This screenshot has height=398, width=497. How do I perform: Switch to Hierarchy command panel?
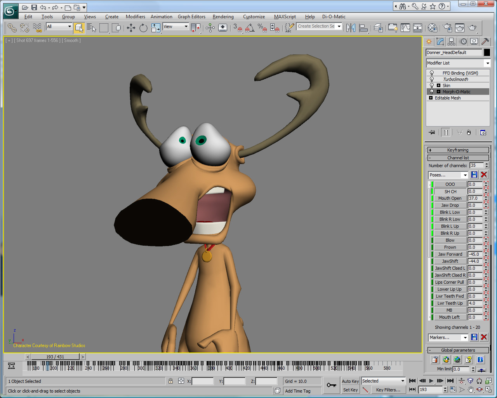tap(452, 41)
